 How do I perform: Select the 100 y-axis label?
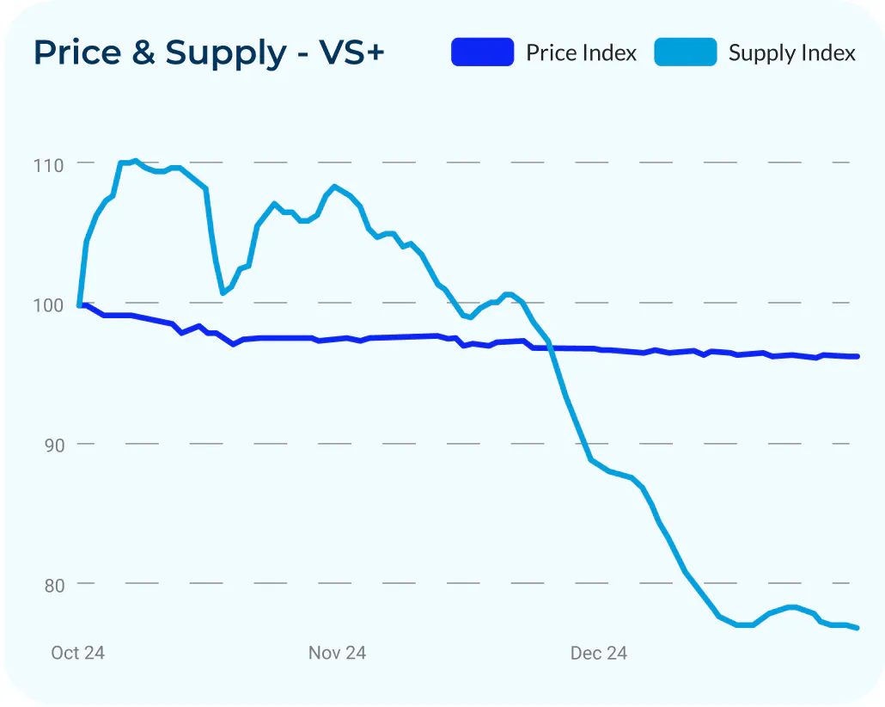48,305
